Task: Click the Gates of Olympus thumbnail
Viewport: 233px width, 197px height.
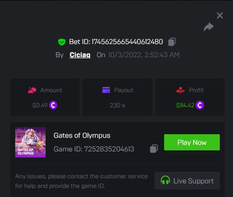Action: (x=30, y=142)
